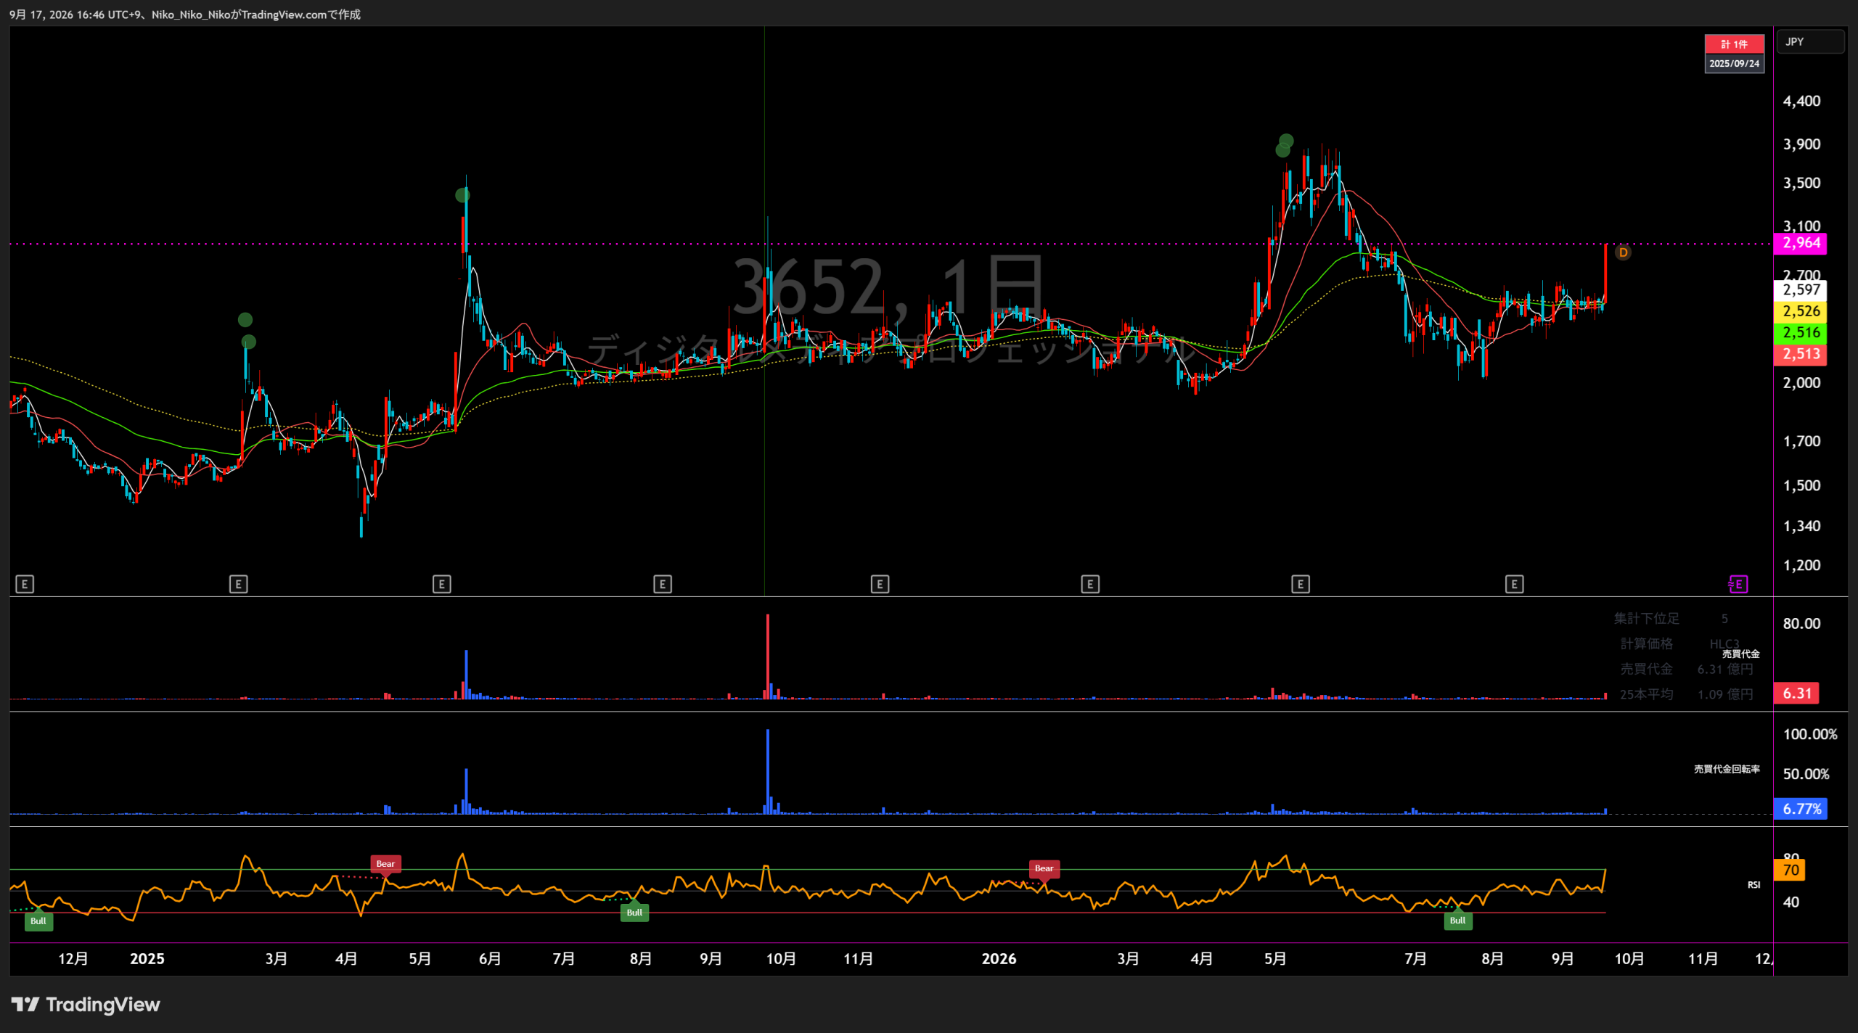Click the purple upcoming earnings lightning icon
This screenshot has height=1033, width=1858.
click(x=1738, y=584)
